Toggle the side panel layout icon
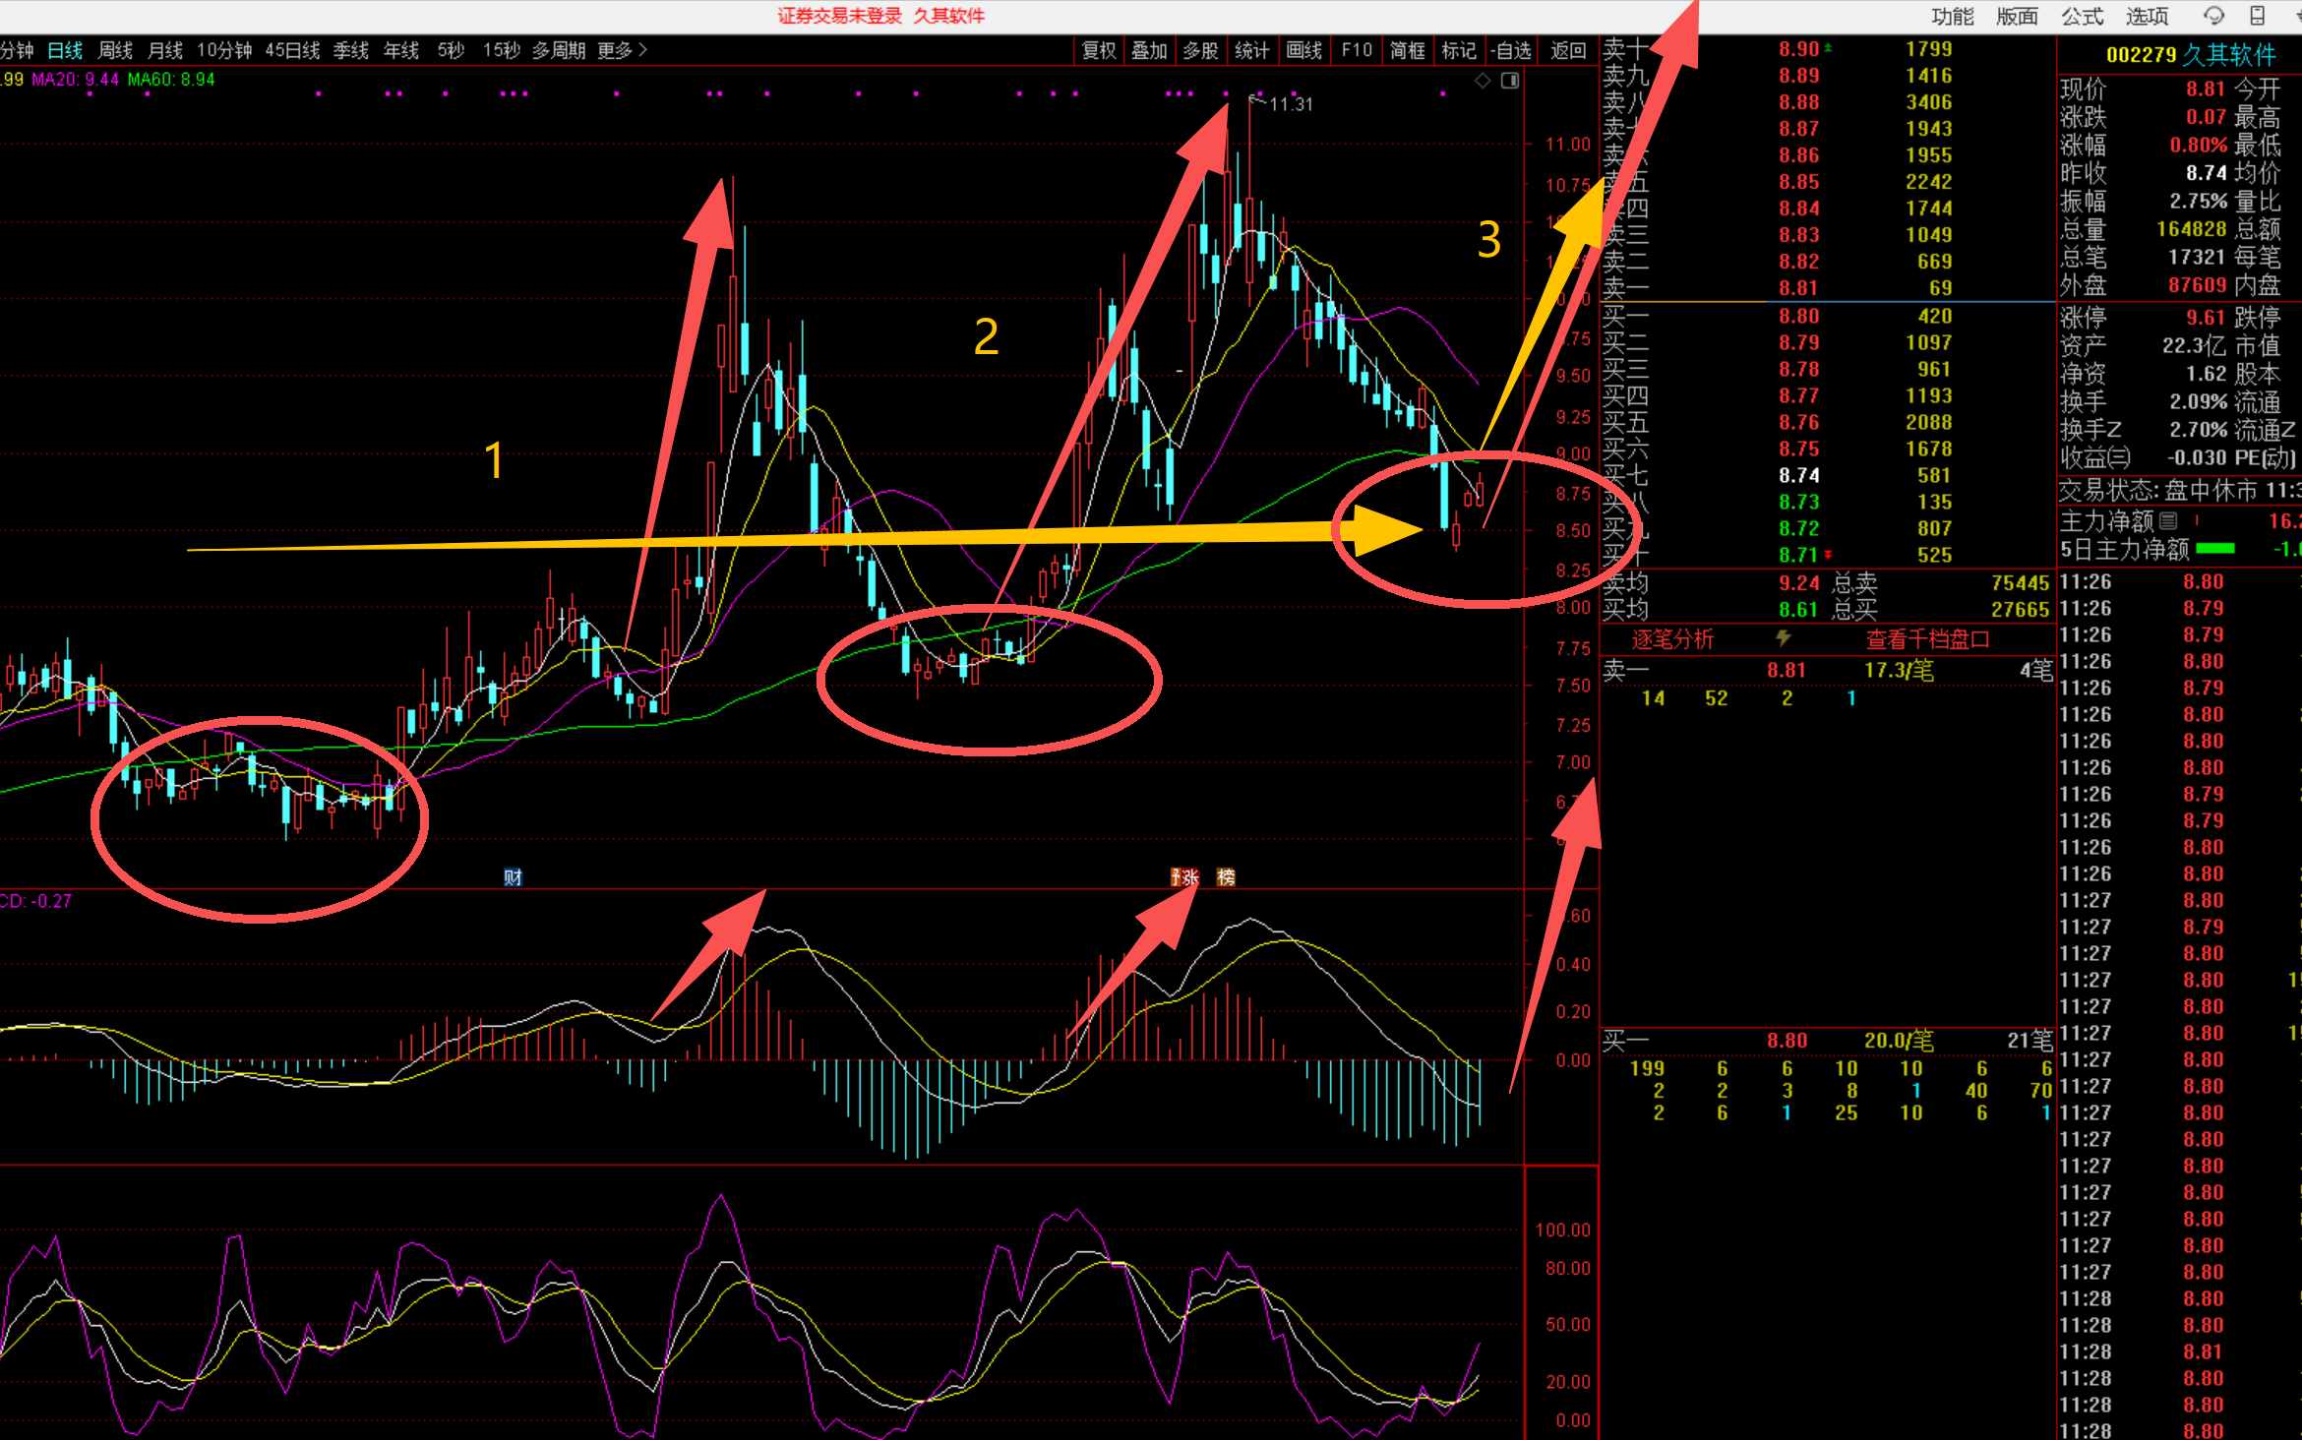 tap(1510, 81)
